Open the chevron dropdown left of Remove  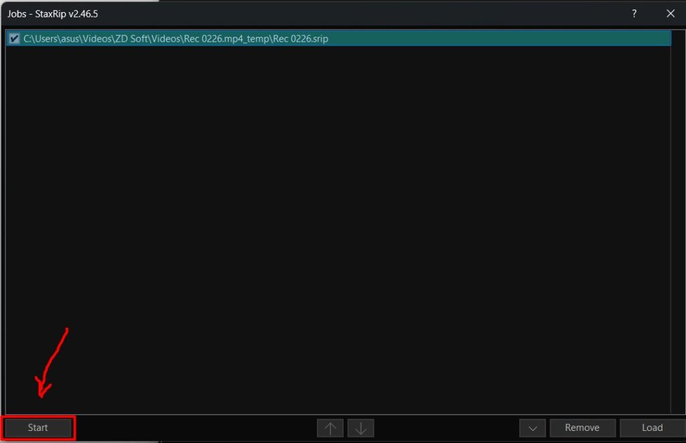(x=533, y=428)
